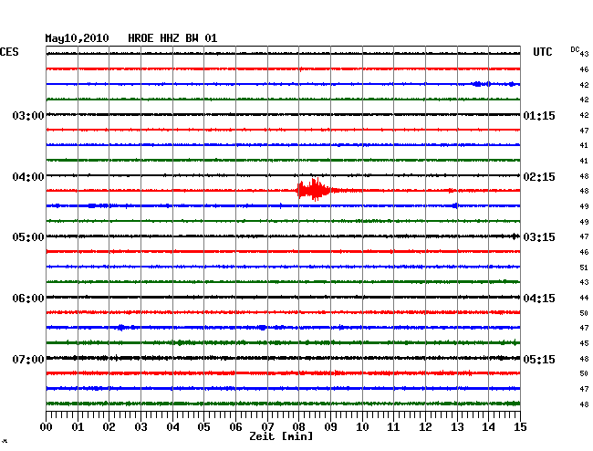Click the 03 minute axis tick label
This screenshot has width=593, height=451.
(140, 426)
